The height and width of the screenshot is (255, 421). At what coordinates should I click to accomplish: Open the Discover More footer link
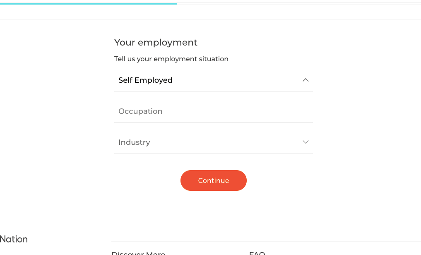[138, 253]
